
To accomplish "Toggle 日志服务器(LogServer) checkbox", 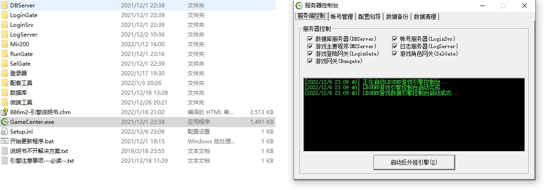I will [x=395, y=46].
